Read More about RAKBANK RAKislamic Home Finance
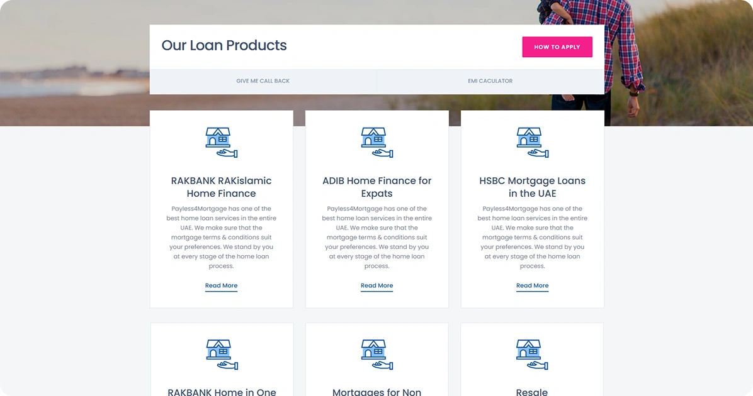The image size is (753, 396). [x=222, y=286]
